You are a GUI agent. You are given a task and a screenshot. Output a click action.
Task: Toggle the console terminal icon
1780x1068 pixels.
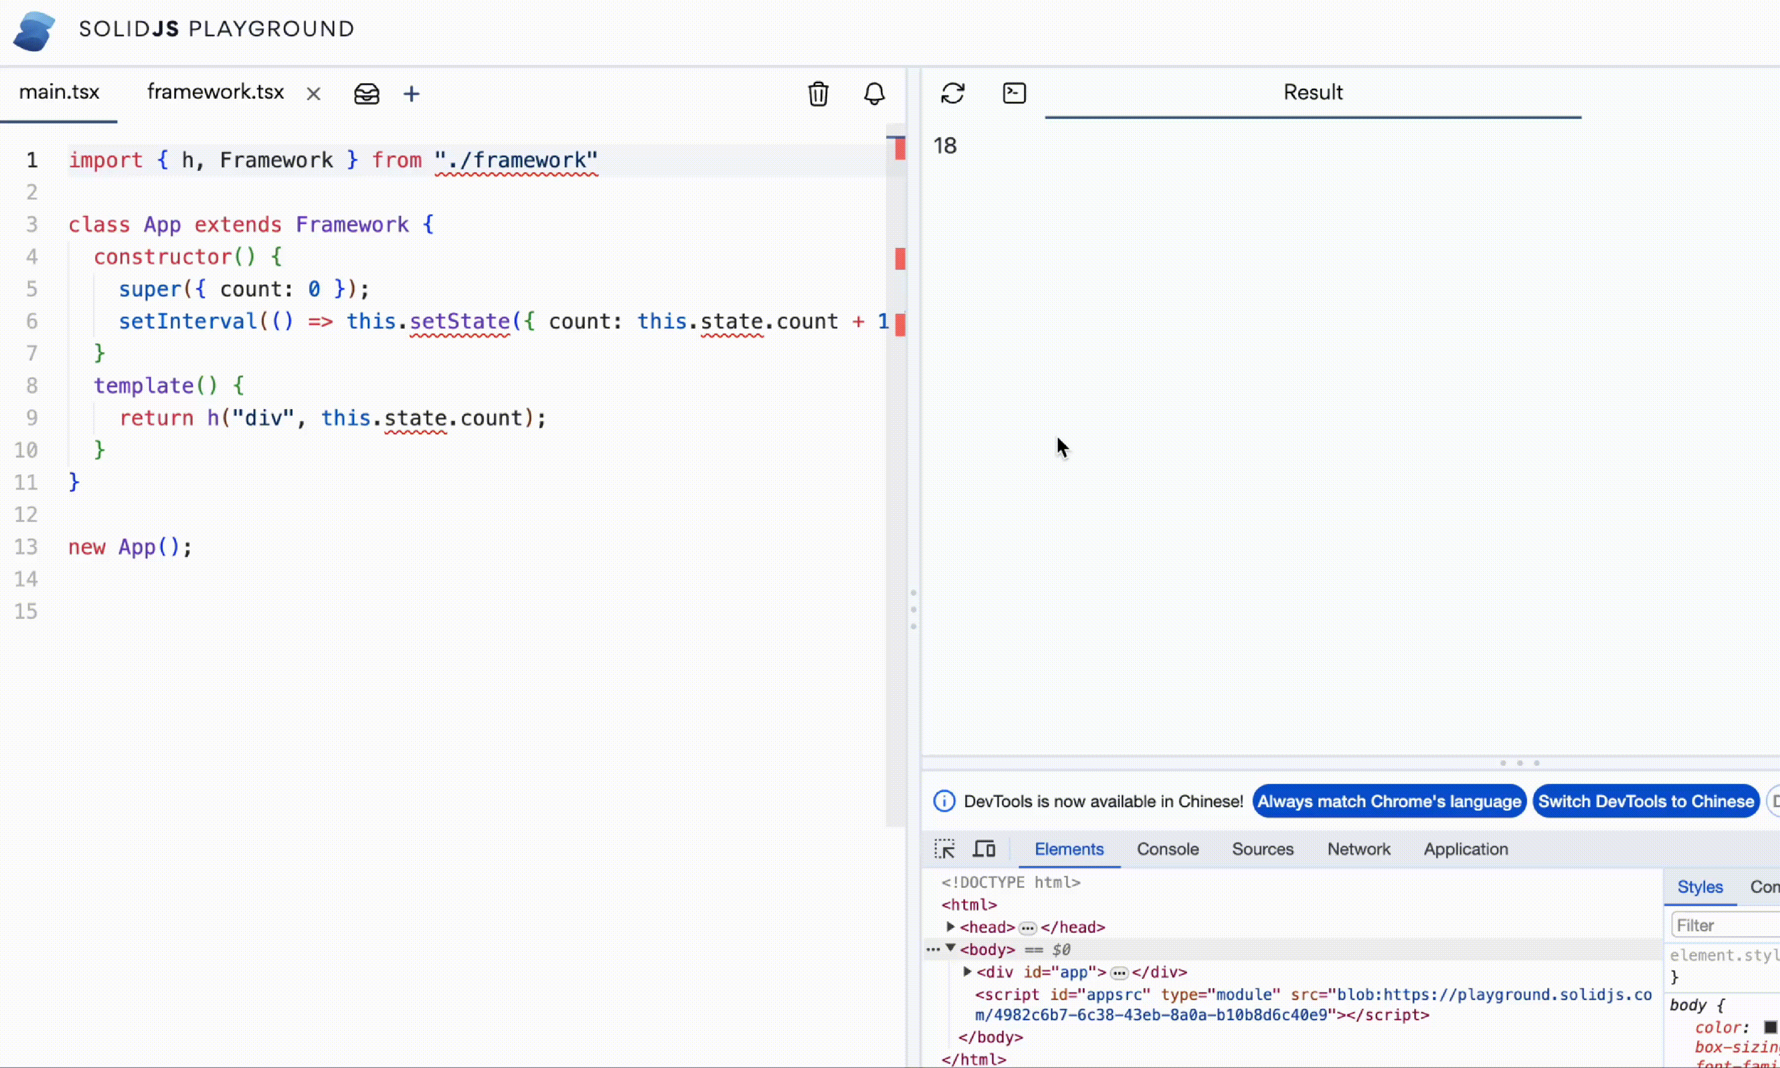point(1014,93)
